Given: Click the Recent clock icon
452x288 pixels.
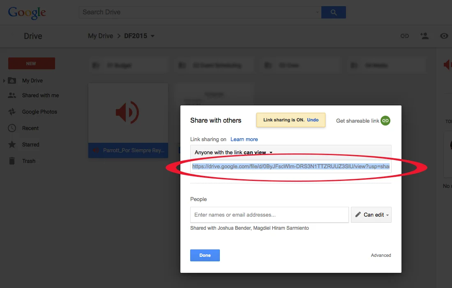Looking at the screenshot, I should (x=12, y=128).
